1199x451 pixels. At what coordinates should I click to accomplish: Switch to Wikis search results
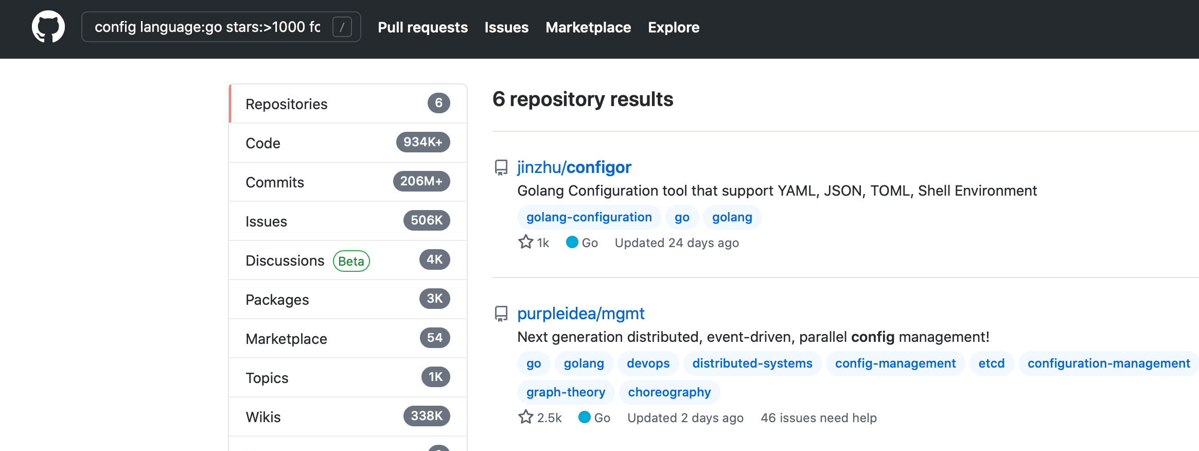tap(347, 417)
